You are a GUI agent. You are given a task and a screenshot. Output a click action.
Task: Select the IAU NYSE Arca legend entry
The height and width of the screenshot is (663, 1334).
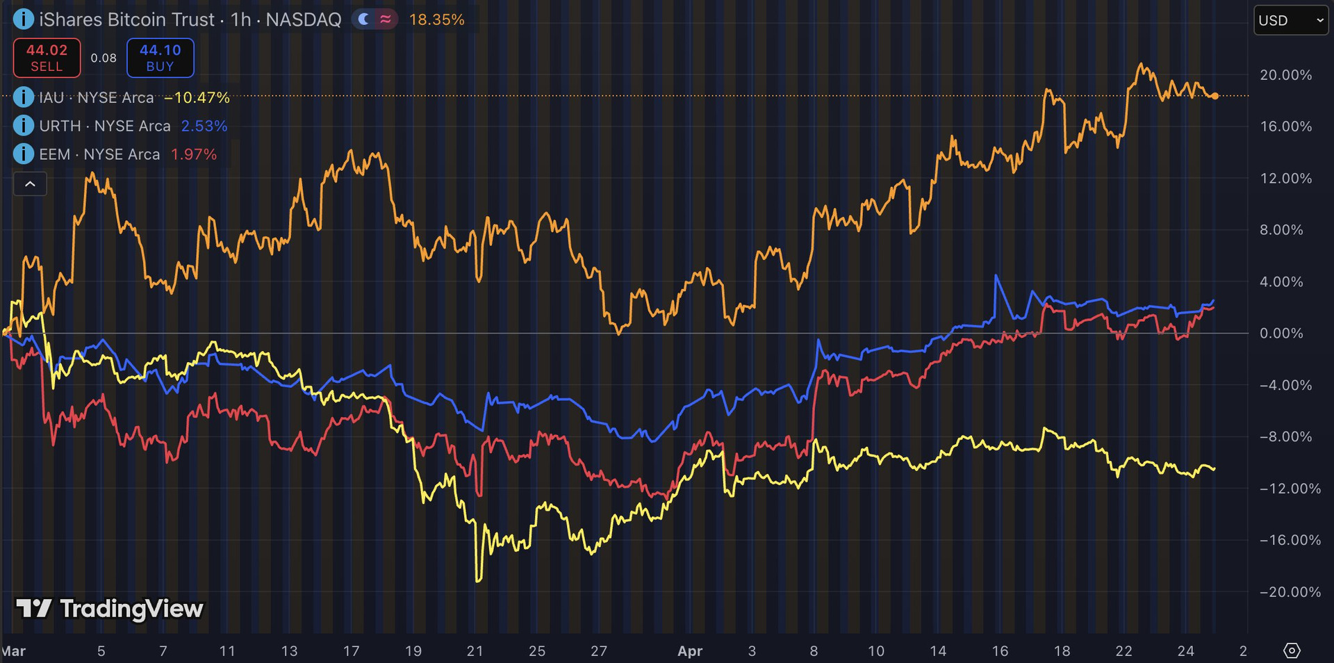coord(97,97)
